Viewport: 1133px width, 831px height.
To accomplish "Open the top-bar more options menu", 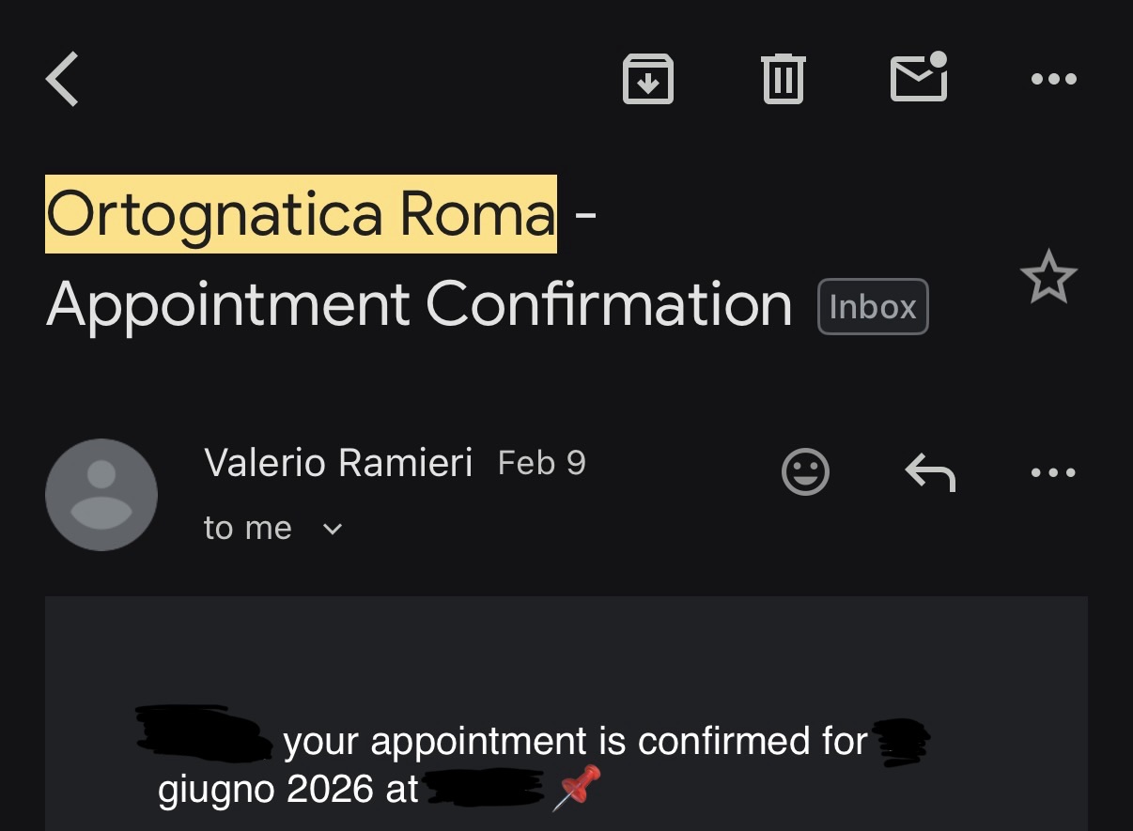I will 1053,80.
